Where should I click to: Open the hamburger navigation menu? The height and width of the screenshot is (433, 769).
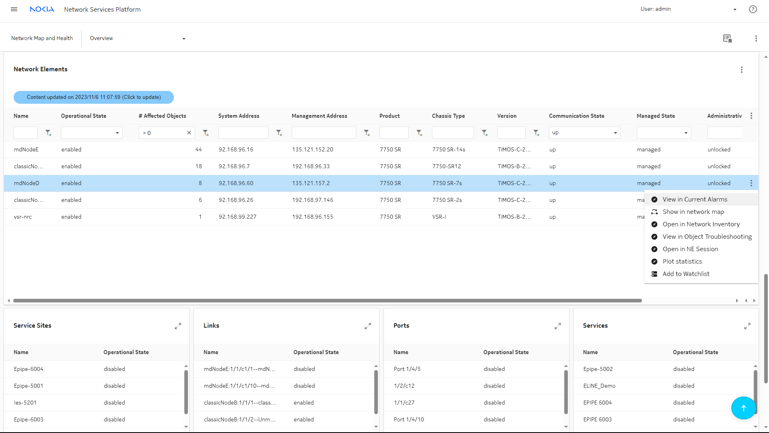pyautogui.click(x=14, y=9)
